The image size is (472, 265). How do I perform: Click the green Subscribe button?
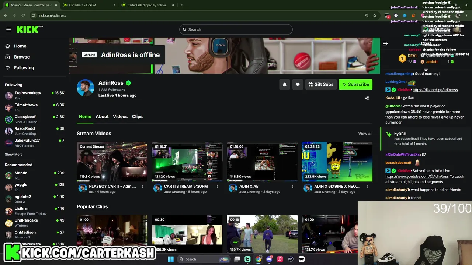coord(355,84)
